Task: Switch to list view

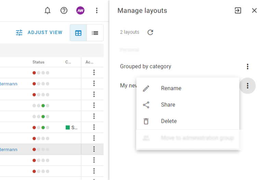Action: pos(95,33)
